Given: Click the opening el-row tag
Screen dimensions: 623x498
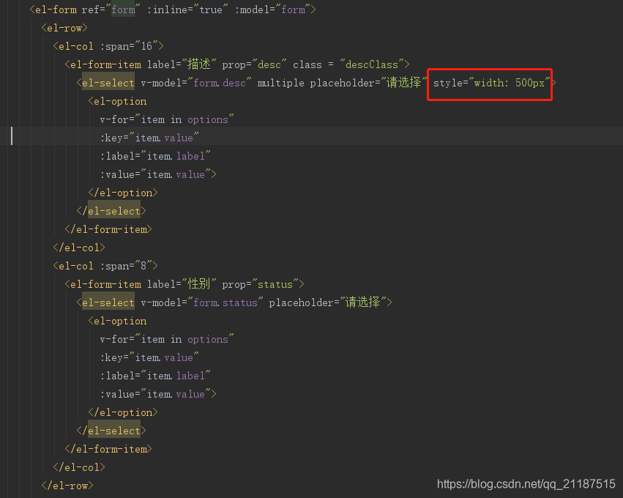Looking at the screenshot, I should point(64,28).
